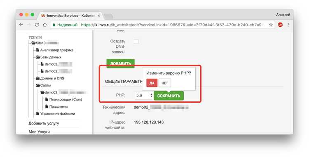
Task: Click the address bar URL
Action: [173, 25]
